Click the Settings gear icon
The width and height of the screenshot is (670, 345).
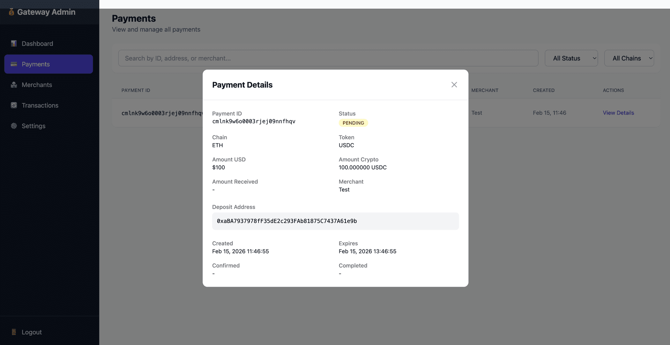click(x=14, y=126)
